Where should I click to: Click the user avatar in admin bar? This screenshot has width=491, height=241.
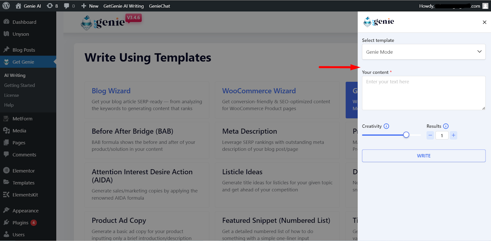(485, 6)
